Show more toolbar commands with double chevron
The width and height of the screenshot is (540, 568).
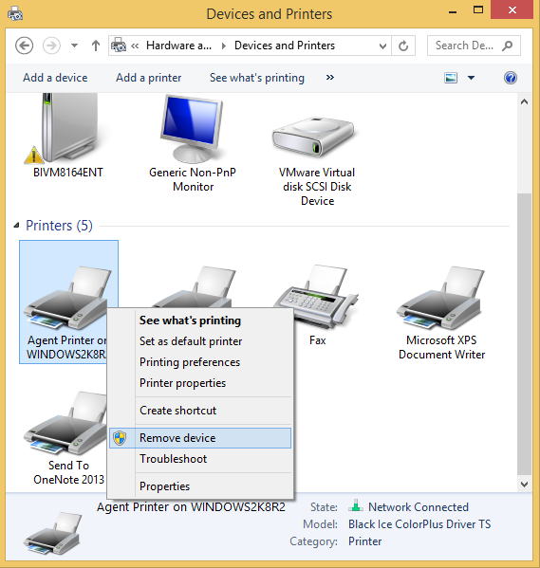point(329,77)
